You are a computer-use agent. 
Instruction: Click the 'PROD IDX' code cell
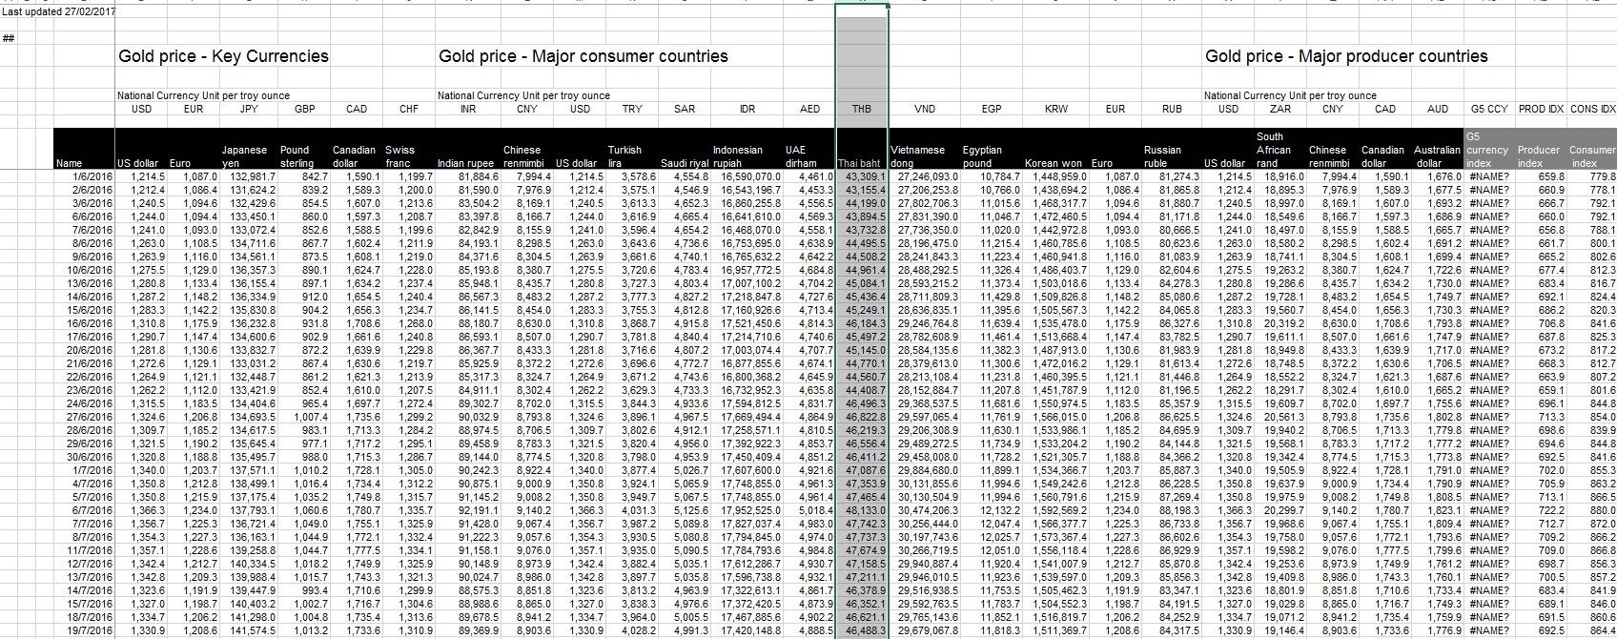[1539, 109]
